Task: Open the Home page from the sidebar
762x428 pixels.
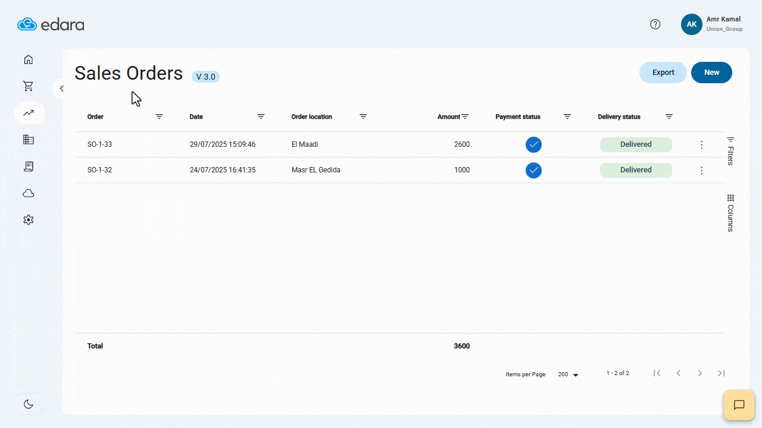Action: coord(28,59)
